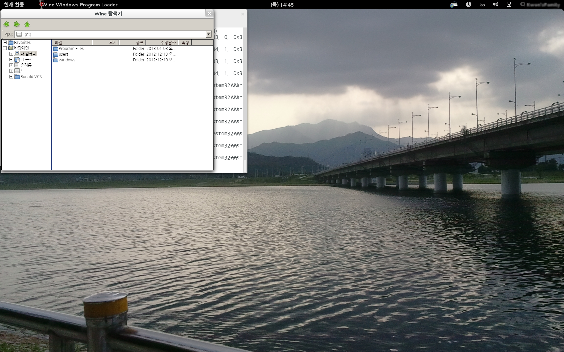The width and height of the screenshot is (564, 352).
Task: Expand the 내 문서 tree node
Action: pyautogui.click(x=11, y=59)
